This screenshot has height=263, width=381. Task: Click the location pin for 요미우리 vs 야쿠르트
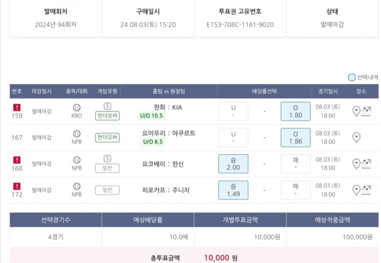click(x=357, y=138)
